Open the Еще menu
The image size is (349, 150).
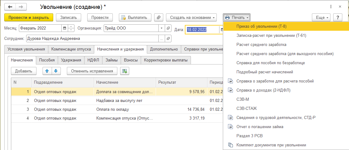(x=322, y=17)
